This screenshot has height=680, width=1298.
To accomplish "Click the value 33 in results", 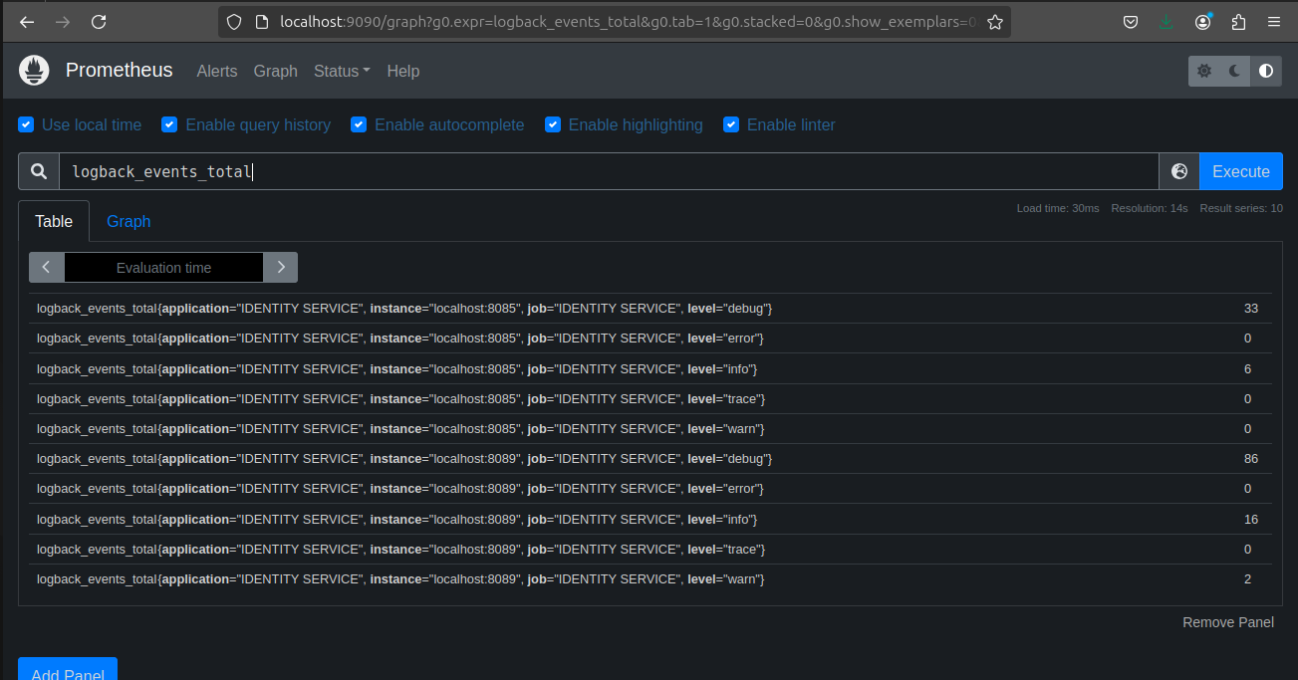I will tap(1251, 309).
